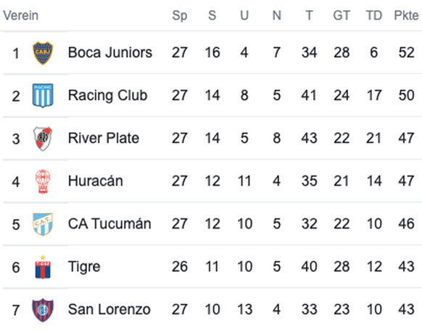This screenshot has width=422, height=330.
Task: Click the Racing Club crest icon
Action: pyautogui.click(x=43, y=96)
